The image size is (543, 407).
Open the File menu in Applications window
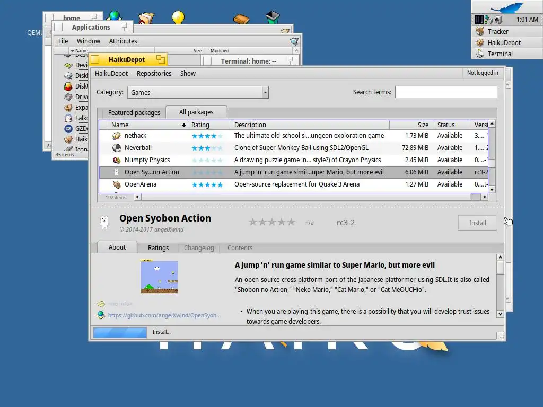pos(63,41)
